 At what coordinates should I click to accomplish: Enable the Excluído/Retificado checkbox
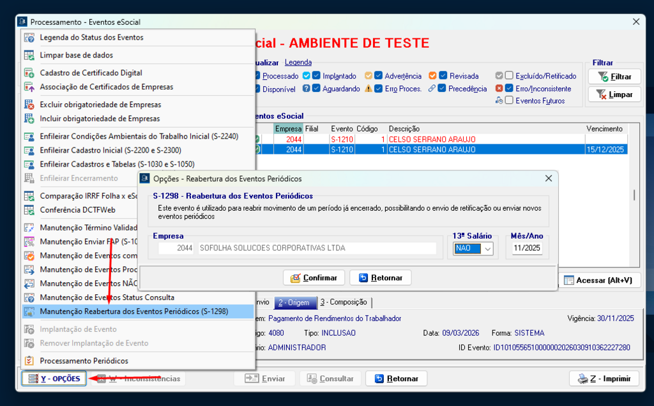tap(509, 76)
